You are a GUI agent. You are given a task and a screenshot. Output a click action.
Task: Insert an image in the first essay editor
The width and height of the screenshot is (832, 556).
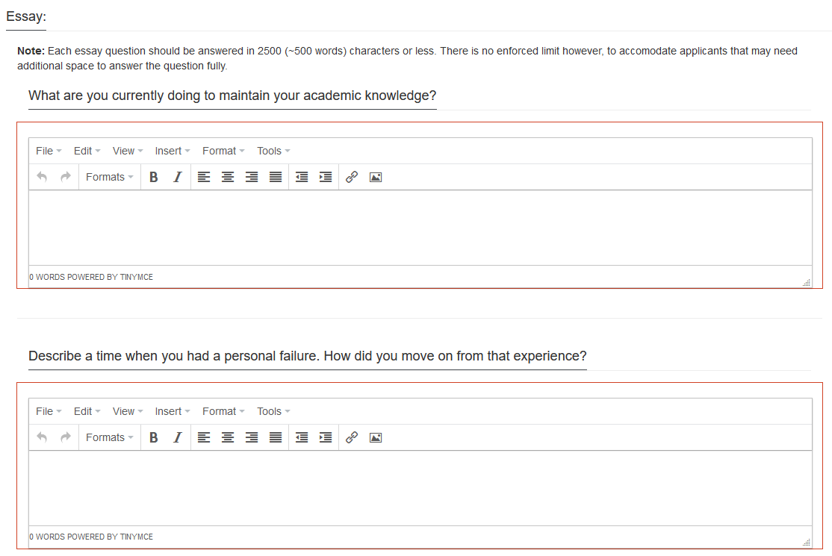376,177
